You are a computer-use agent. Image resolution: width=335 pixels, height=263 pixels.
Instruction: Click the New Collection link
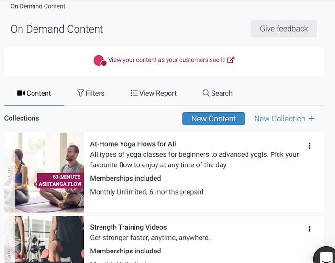click(x=279, y=119)
